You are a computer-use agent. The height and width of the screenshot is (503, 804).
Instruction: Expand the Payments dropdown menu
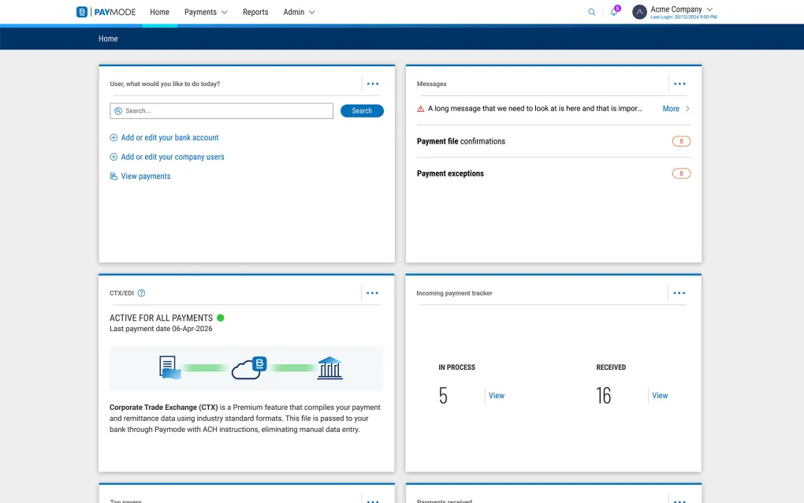point(206,12)
